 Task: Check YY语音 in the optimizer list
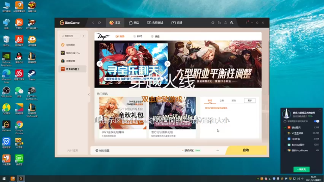pos(285,133)
